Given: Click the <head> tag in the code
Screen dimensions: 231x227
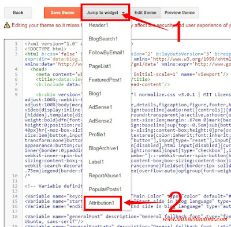Looking at the screenshot, I should 39,69.
